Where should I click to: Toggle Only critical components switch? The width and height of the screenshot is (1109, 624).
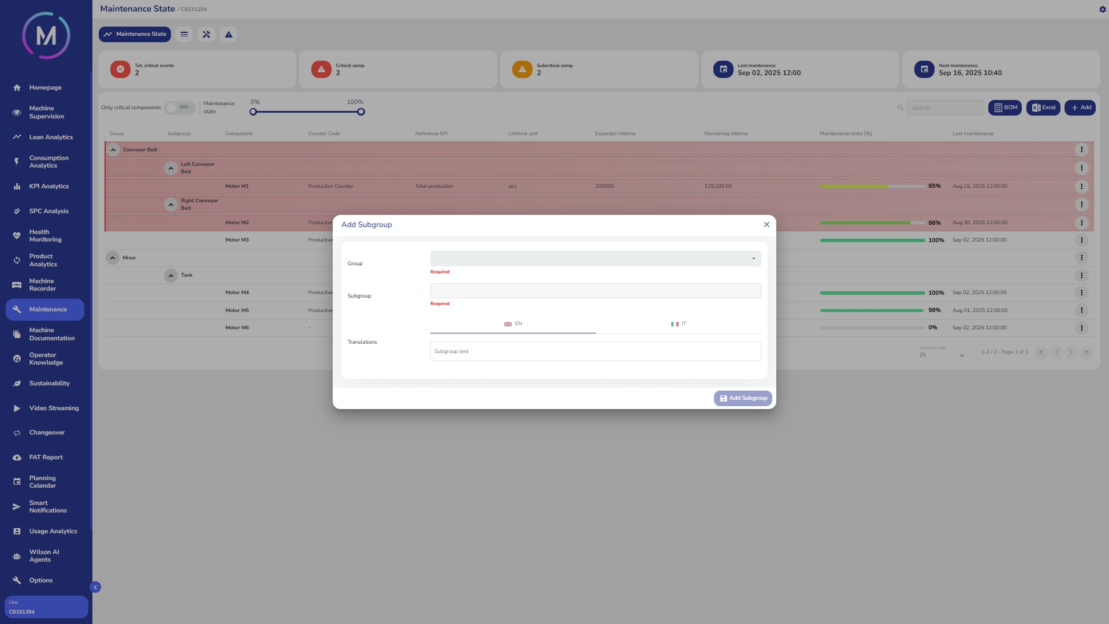(180, 107)
